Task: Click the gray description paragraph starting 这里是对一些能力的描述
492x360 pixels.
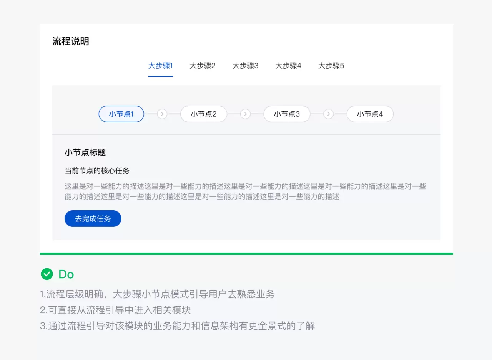Action: click(245, 192)
